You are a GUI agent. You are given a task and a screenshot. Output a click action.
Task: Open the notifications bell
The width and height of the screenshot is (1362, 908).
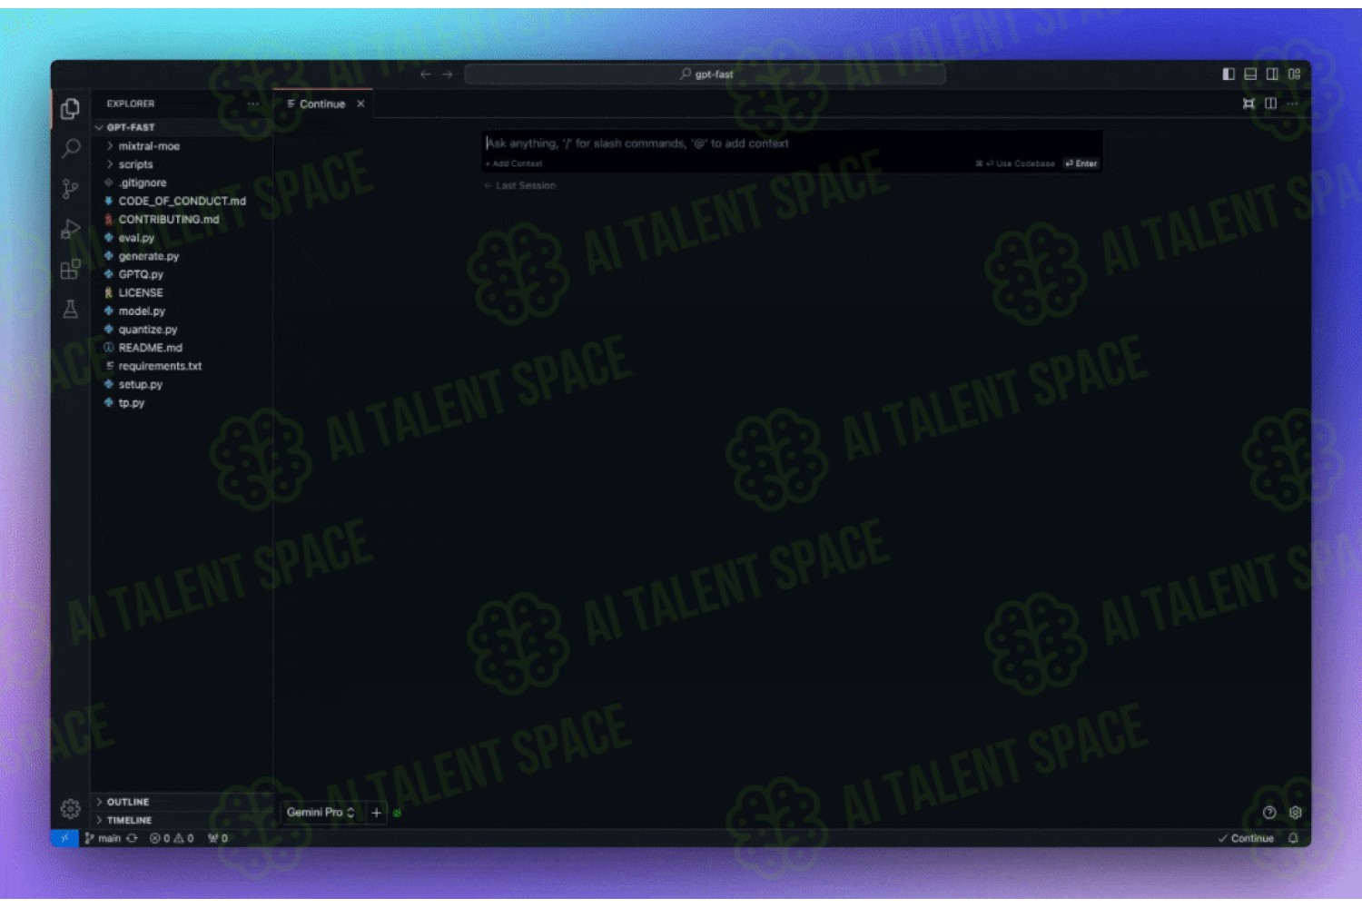(1293, 838)
